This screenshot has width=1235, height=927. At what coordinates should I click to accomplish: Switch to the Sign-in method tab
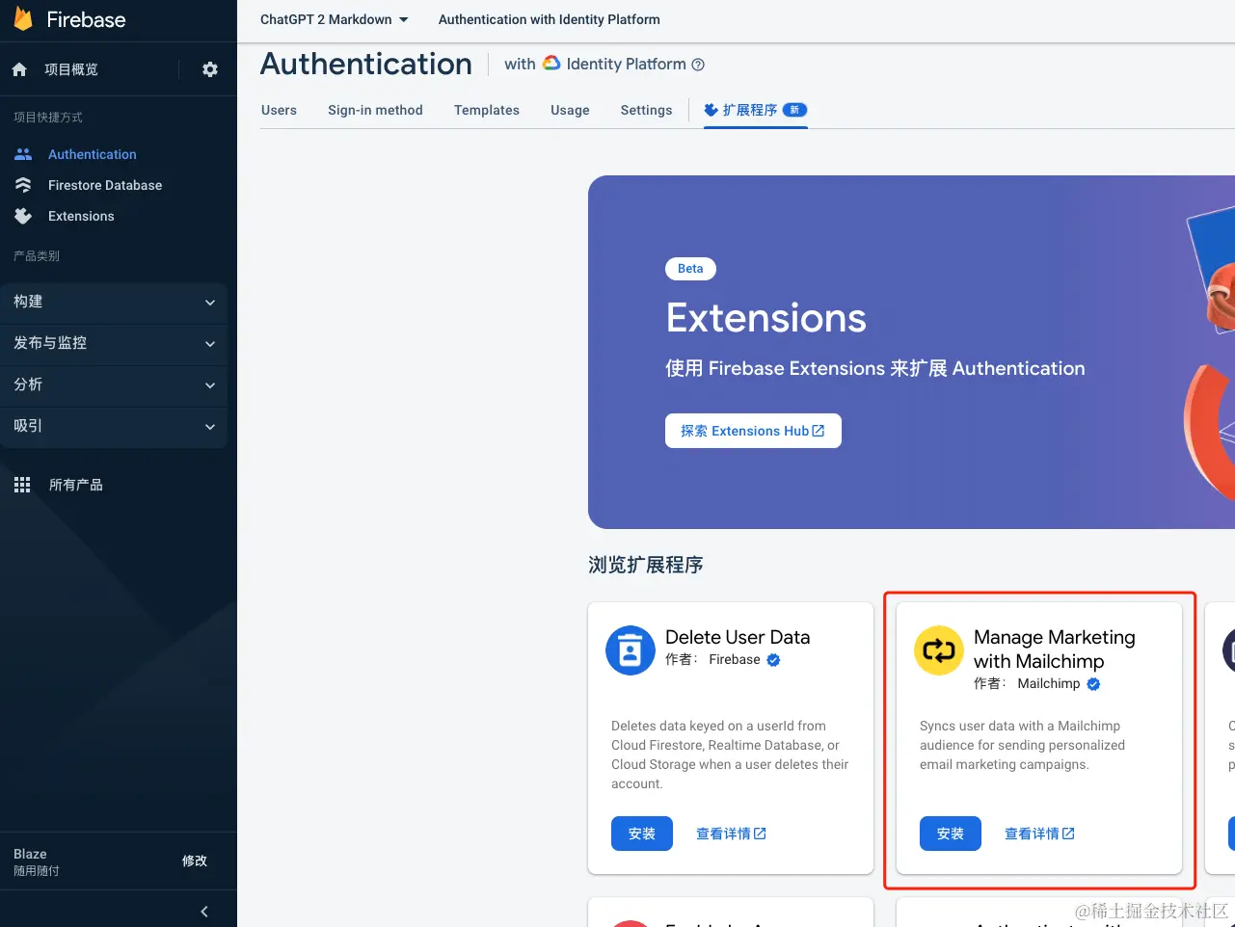point(375,110)
